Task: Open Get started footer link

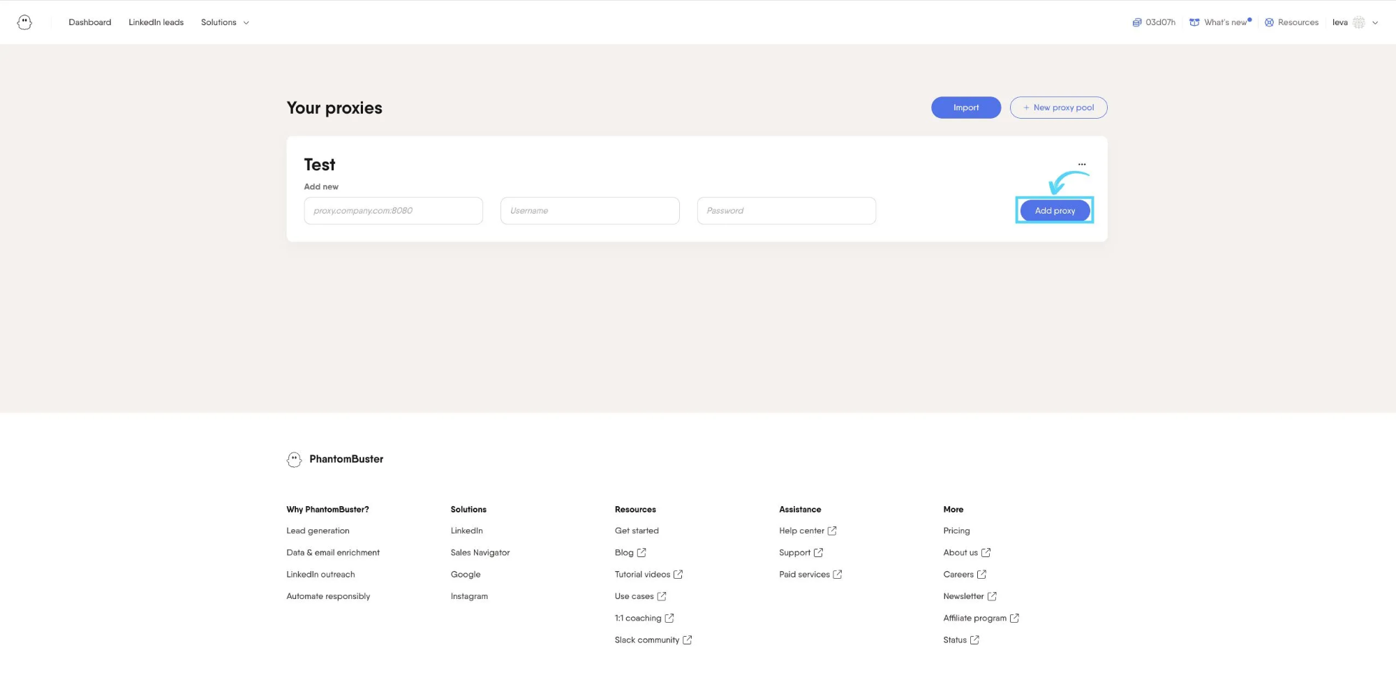Action: pyautogui.click(x=637, y=531)
